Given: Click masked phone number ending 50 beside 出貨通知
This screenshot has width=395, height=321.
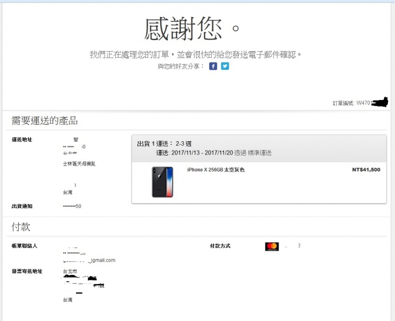Looking at the screenshot, I should pyautogui.click(x=72, y=206).
